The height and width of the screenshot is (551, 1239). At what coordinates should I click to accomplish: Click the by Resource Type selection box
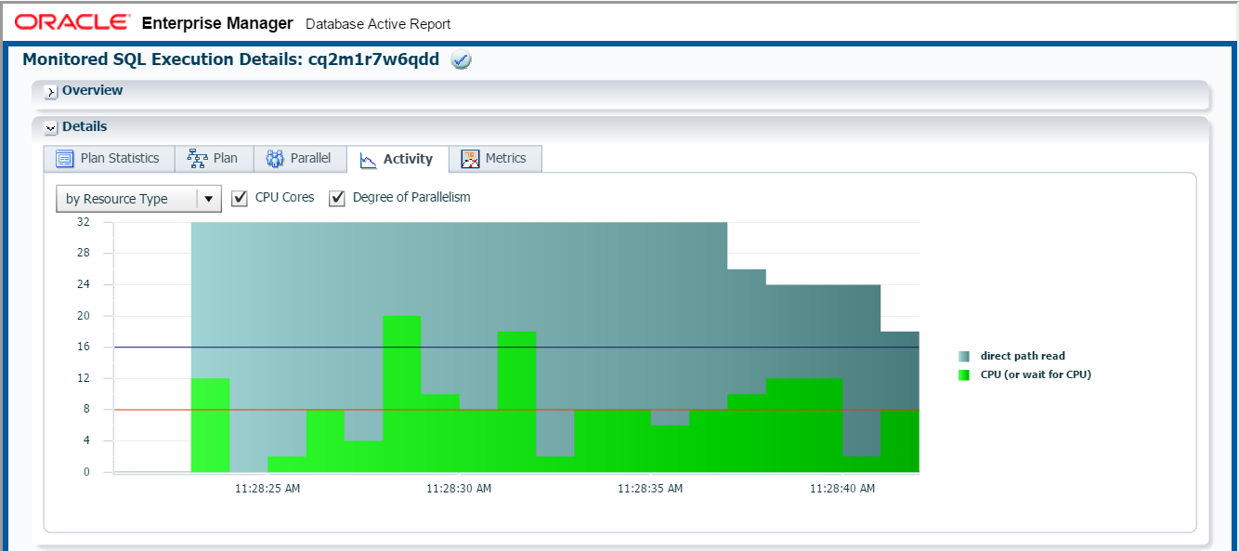coord(138,199)
